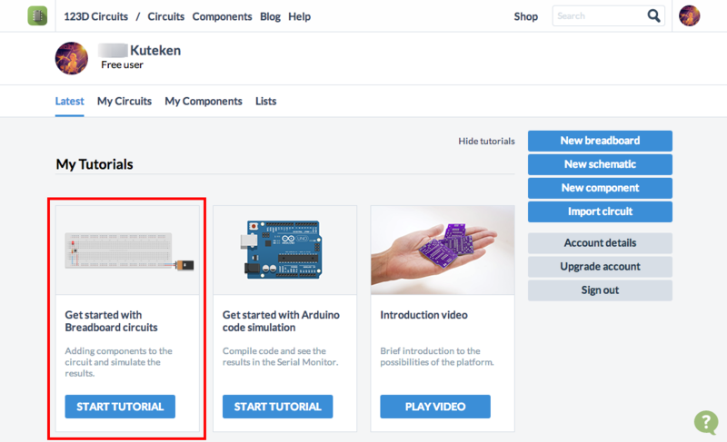Click the green 123D Circuits chip logo
727x442 pixels.
click(x=37, y=16)
